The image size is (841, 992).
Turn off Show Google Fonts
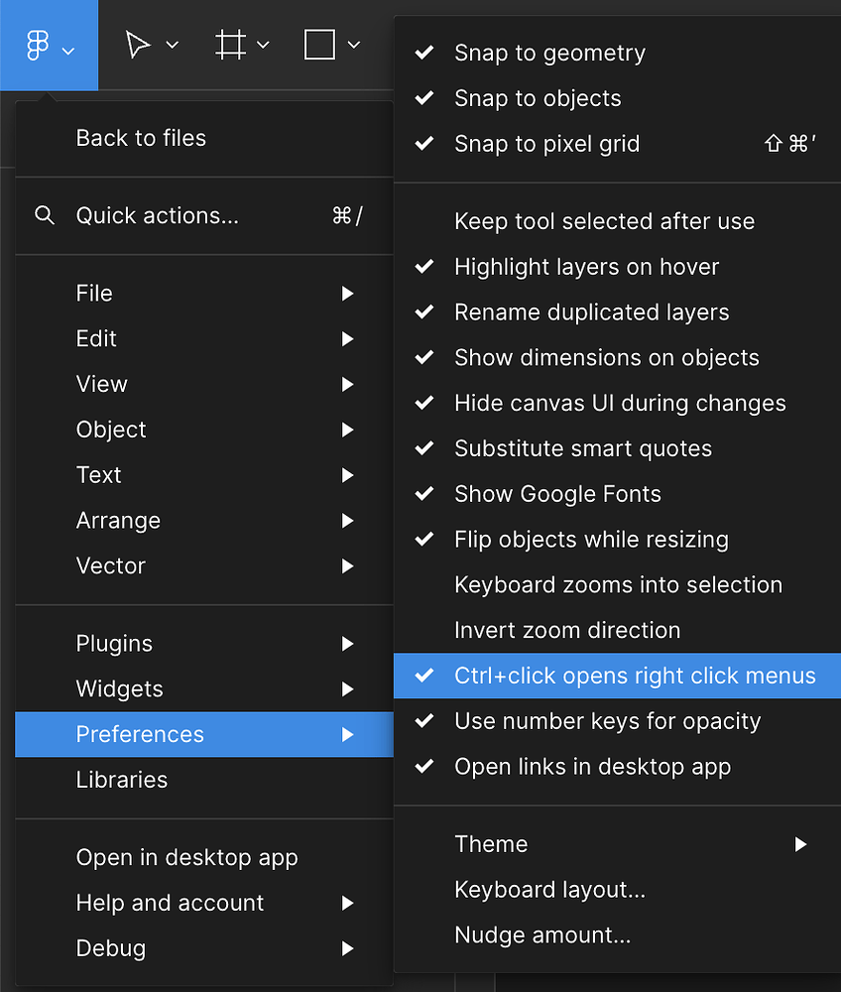click(557, 494)
